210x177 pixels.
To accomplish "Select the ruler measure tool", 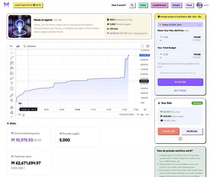I will click(x=12, y=95).
